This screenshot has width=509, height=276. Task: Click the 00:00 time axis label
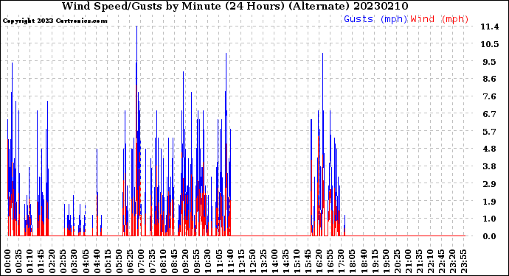tap(8, 261)
